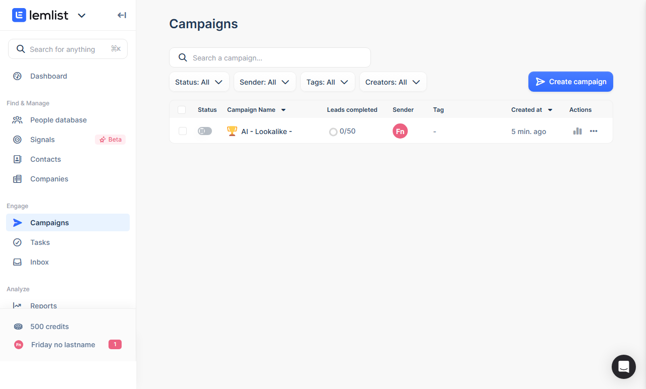View campaign statistics with bar chart icon
The height and width of the screenshot is (389, 646).
577,131
